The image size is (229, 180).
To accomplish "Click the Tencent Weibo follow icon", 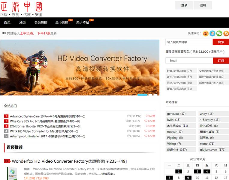I will tap(212, 33).
